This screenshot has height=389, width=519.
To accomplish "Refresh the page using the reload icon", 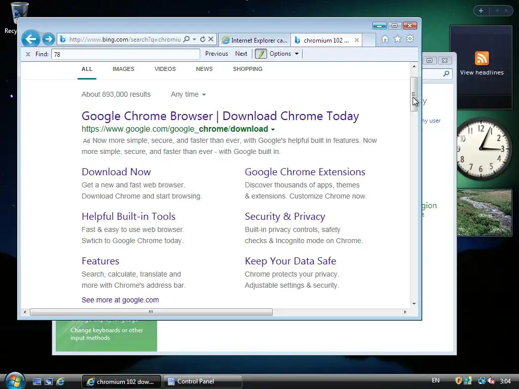I will coord(203,40).
